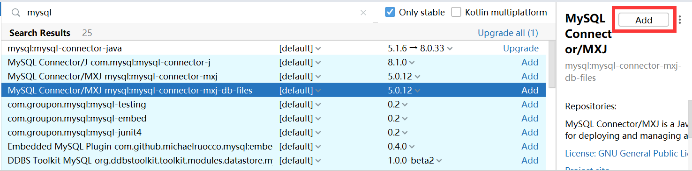Screen dimensions: 692x171
Task: Open the more options kebab menu
Action: click(680, 20)
